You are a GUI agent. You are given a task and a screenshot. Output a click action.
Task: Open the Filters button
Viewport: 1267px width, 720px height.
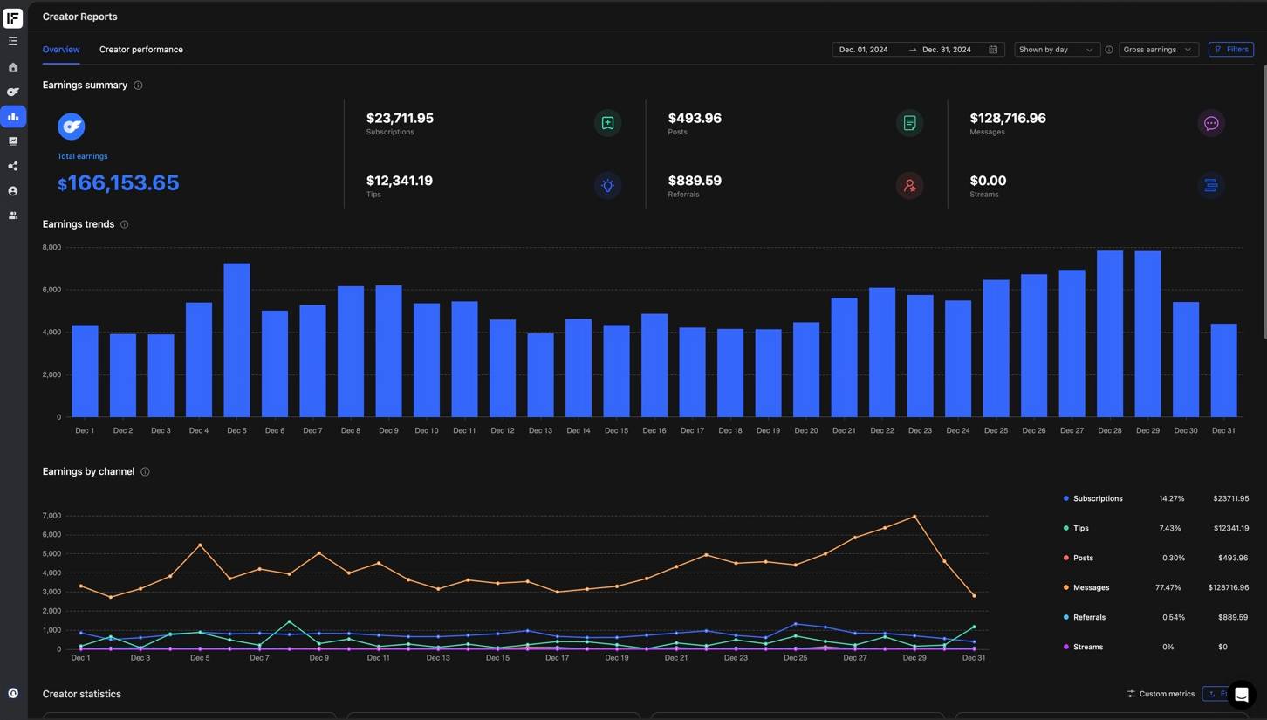1231,50
